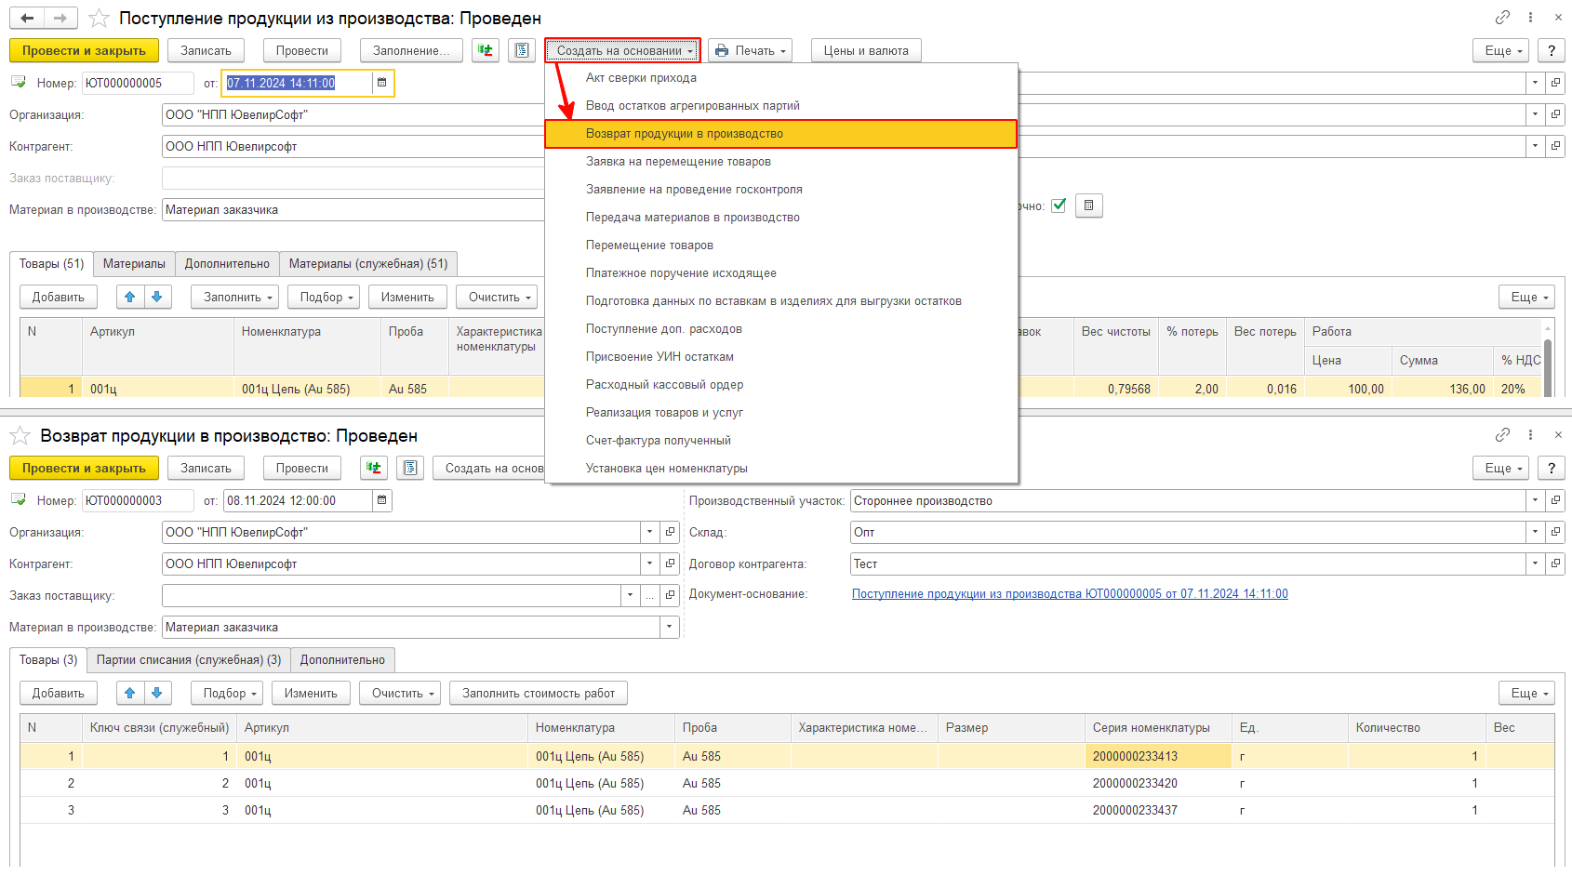Switch to Материалы tab in top window
The width and height of the screenshot is (1572, 875).
(134, 264)
